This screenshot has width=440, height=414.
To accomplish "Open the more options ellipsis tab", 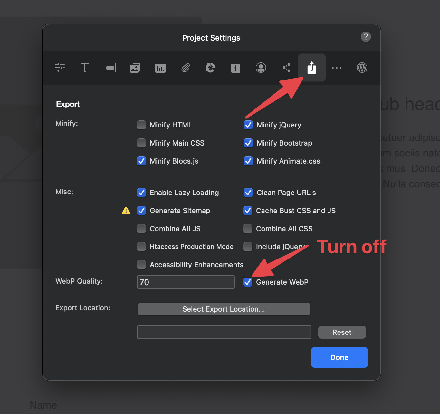I will click(x=337, y=68).
